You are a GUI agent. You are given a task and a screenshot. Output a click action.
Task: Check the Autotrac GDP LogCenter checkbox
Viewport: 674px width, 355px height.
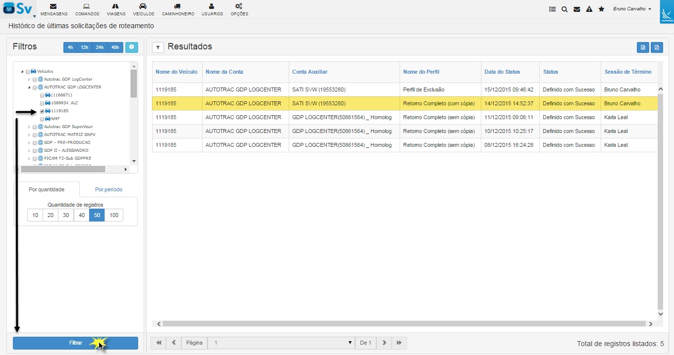coord(35,80)
